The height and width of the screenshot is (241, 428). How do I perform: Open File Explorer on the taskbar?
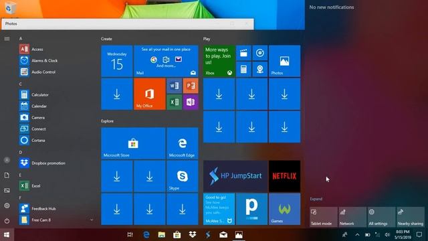pos(162,235)
